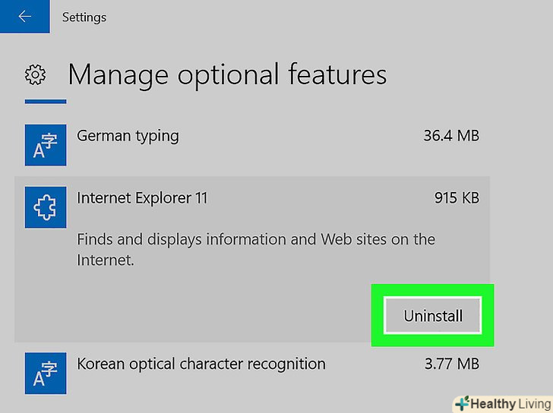Click the Healthy Living cross logo

point(462,402)
